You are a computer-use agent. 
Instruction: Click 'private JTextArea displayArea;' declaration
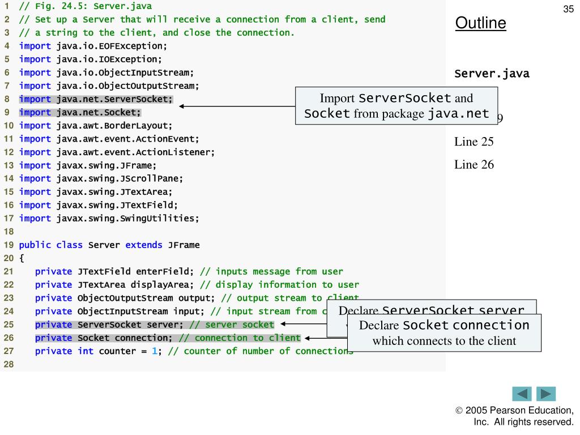click(114, 285)
